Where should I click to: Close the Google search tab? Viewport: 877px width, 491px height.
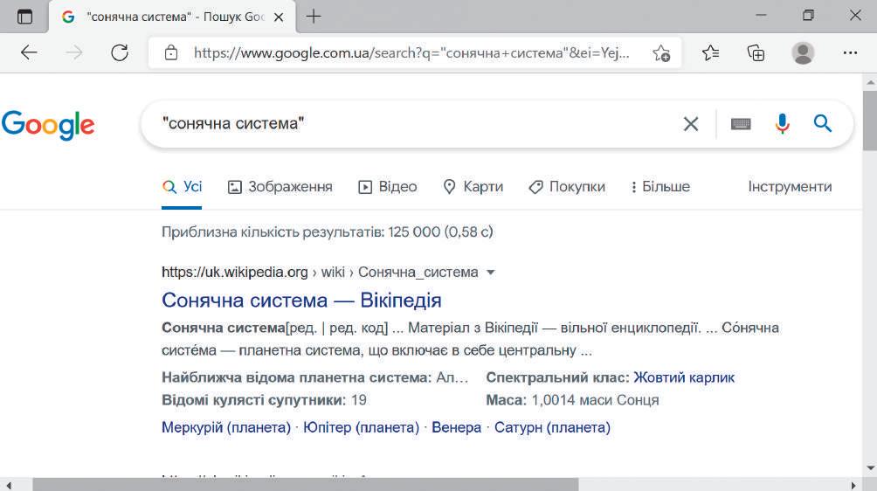pos(278,17)
